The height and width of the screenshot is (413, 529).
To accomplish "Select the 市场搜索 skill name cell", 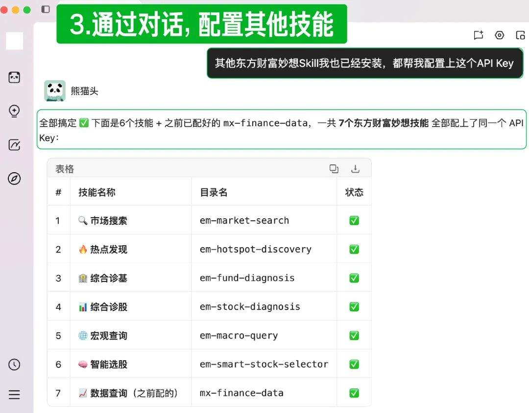I will [x=131, y=221].
